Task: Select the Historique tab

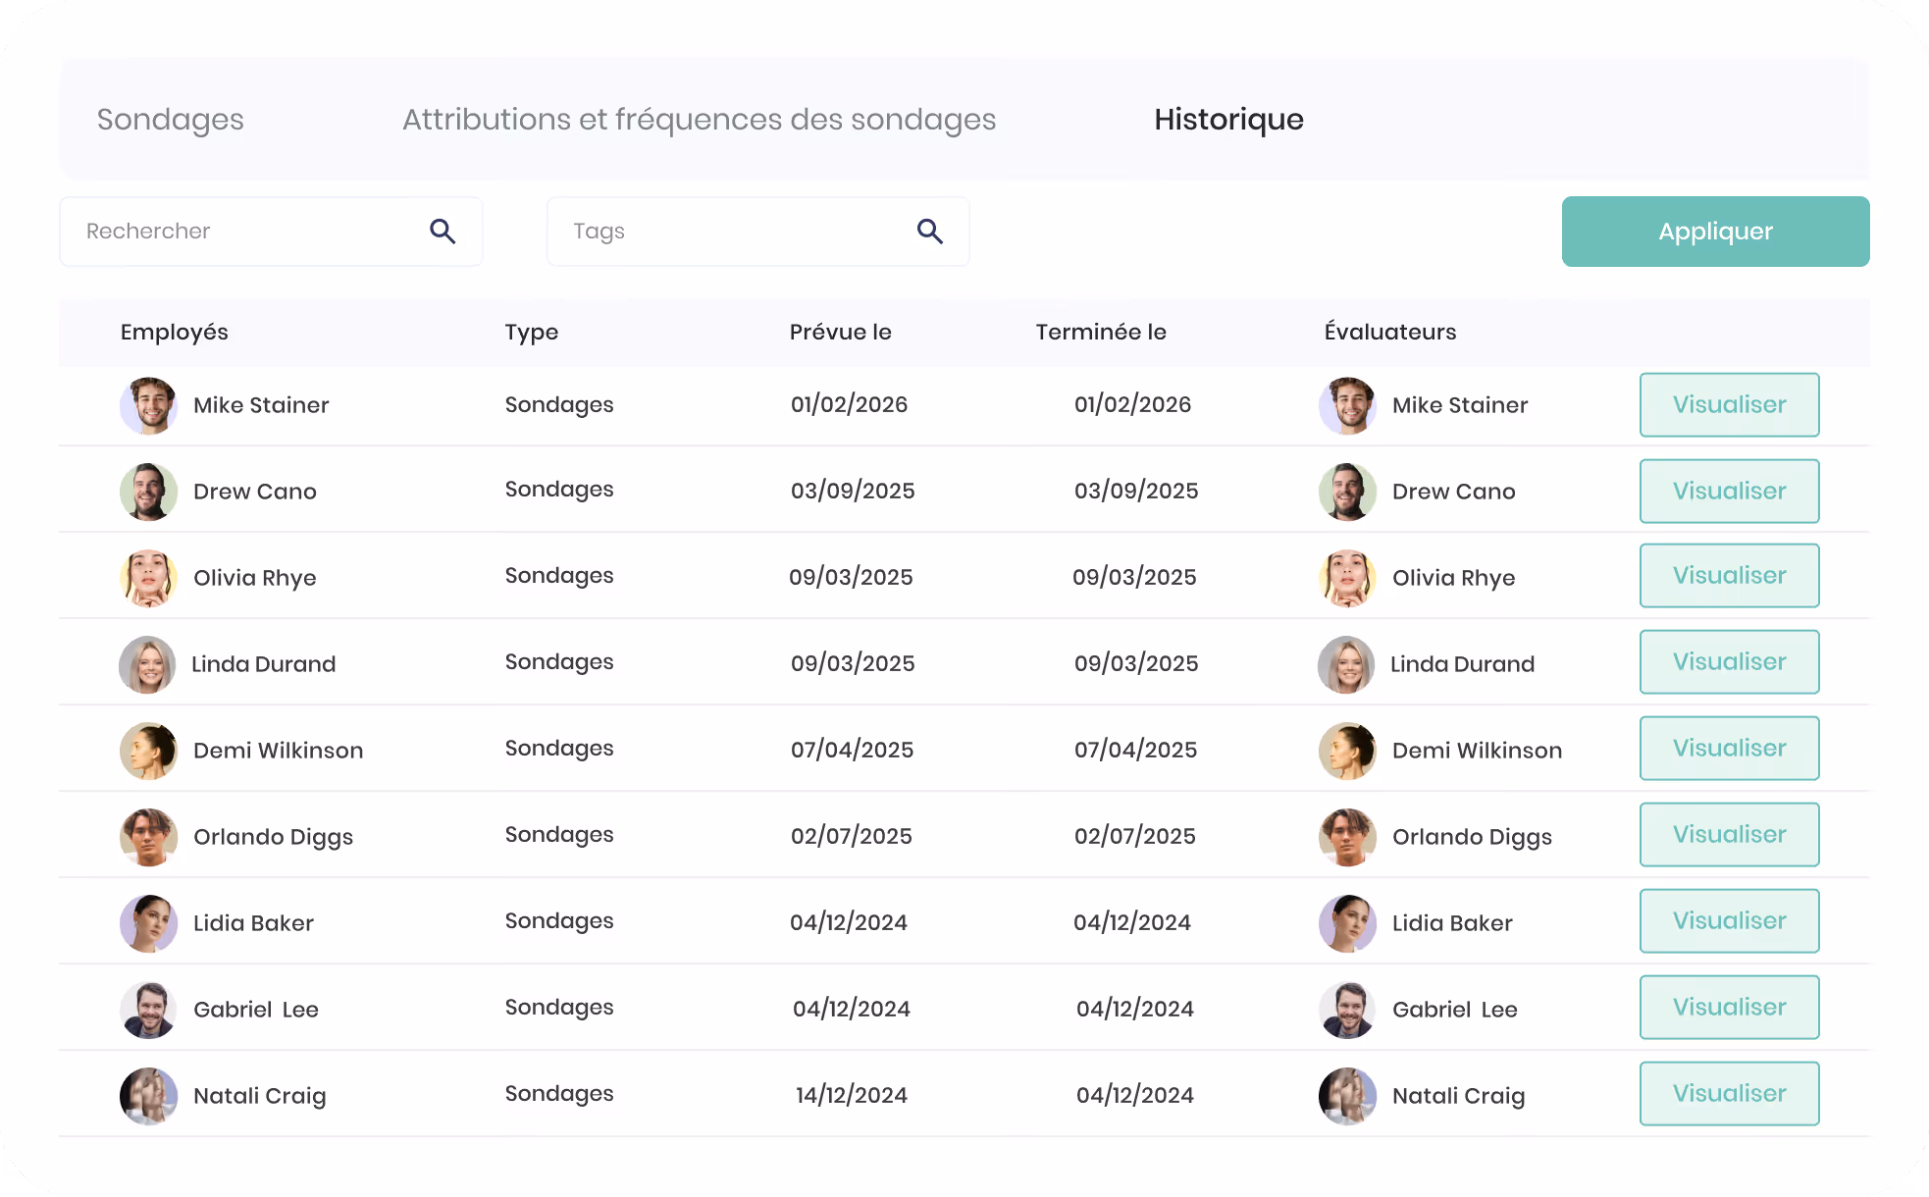Action: 1228,119
